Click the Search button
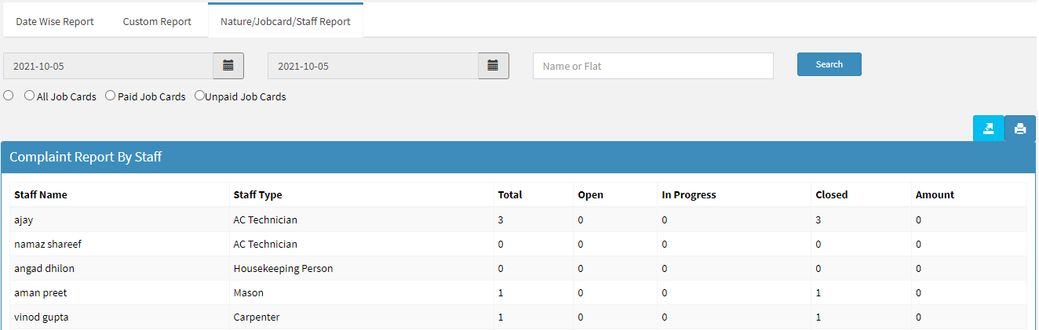Viewport: 1039px width, 330px height. coord(829,64)
